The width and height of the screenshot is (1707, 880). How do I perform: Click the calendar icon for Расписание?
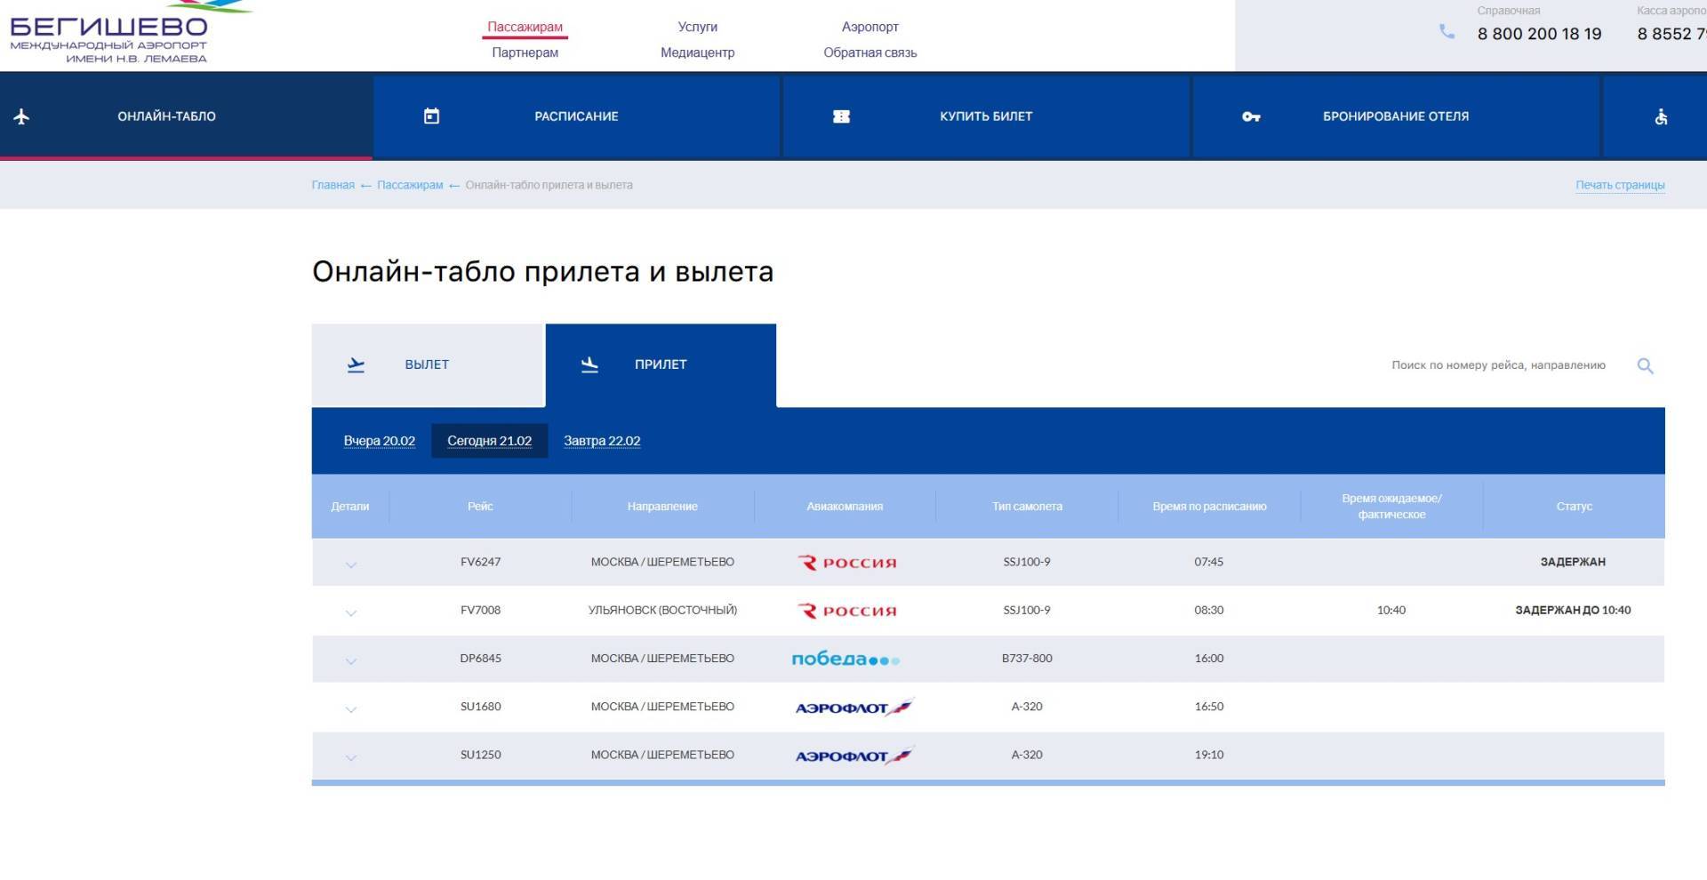tap(431, 116)
